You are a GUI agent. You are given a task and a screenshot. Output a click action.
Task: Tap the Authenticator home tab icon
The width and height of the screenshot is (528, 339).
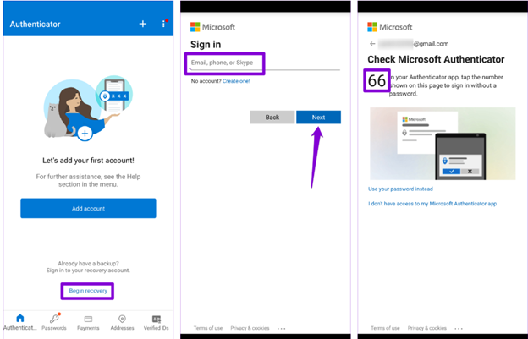pos(20,319)
